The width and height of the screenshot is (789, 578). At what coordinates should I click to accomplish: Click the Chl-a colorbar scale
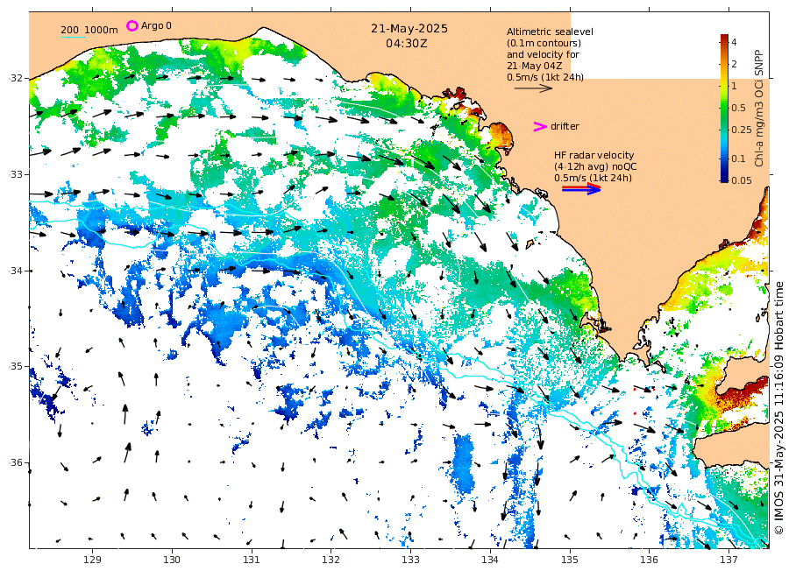pyautogui.click(x=724, y=108)
